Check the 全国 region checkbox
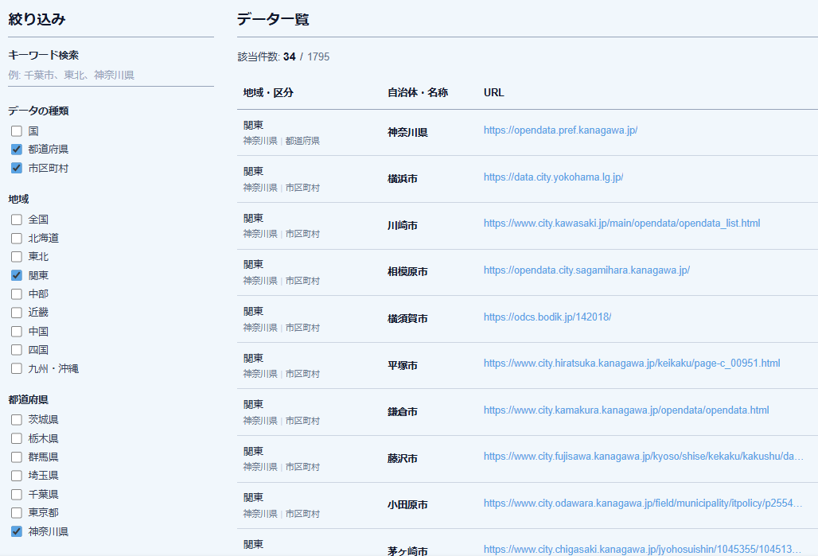The width and height of the screenshot is (818, 556). pyautogui.click(x=17, y=220)
